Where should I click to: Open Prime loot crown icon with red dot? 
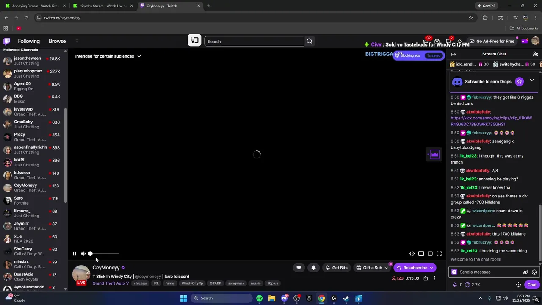click(x=525, y=41)
